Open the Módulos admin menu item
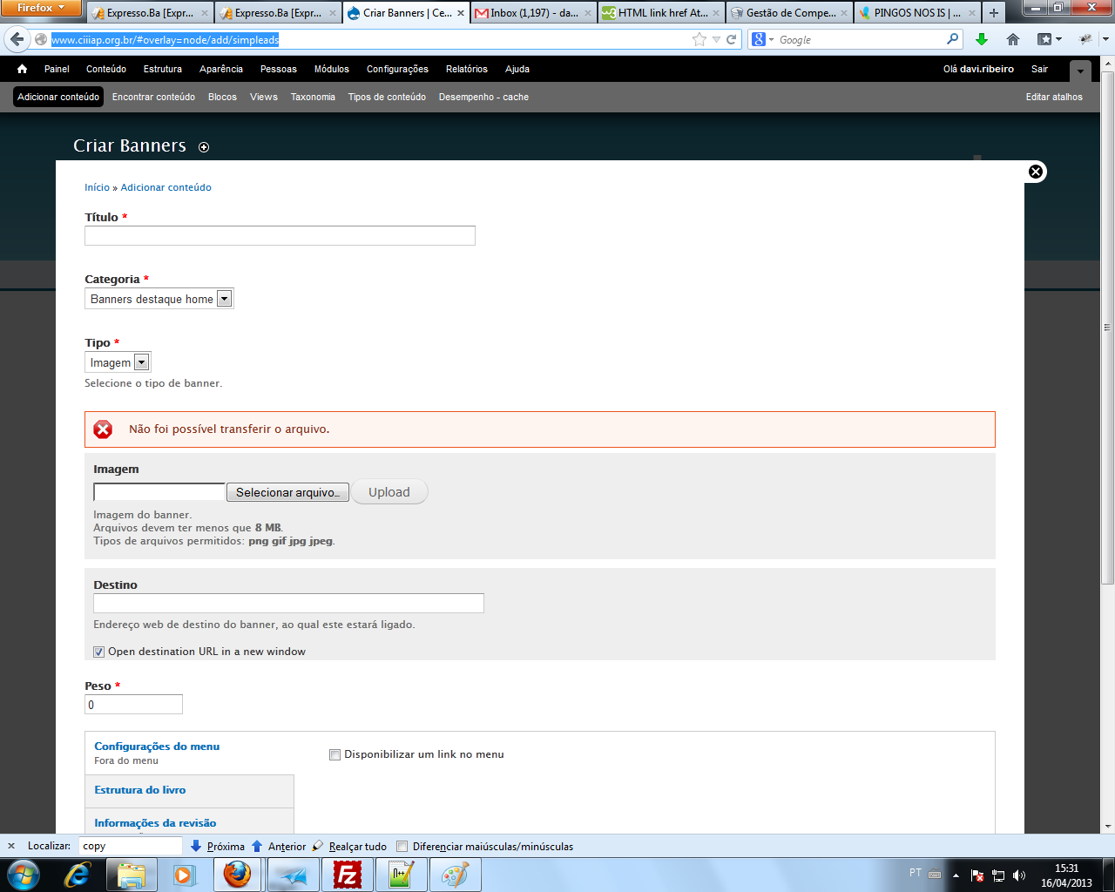Screen dimensions: 1115x892 click(331, 69)
